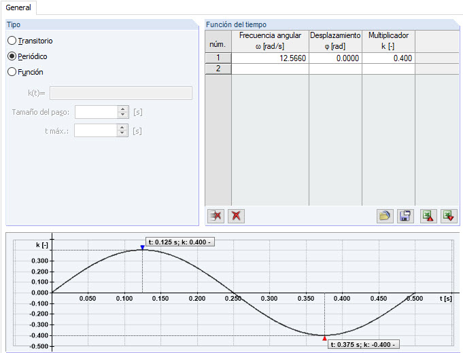
Task: Click the t [s] axis label on graph
Action: click(x=446, y=299)
